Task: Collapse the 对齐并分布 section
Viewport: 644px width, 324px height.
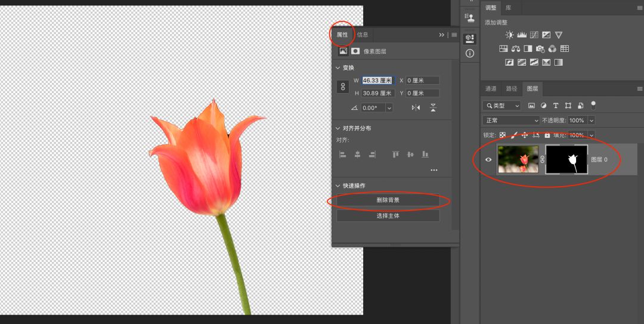Action: tap(338, 128)
